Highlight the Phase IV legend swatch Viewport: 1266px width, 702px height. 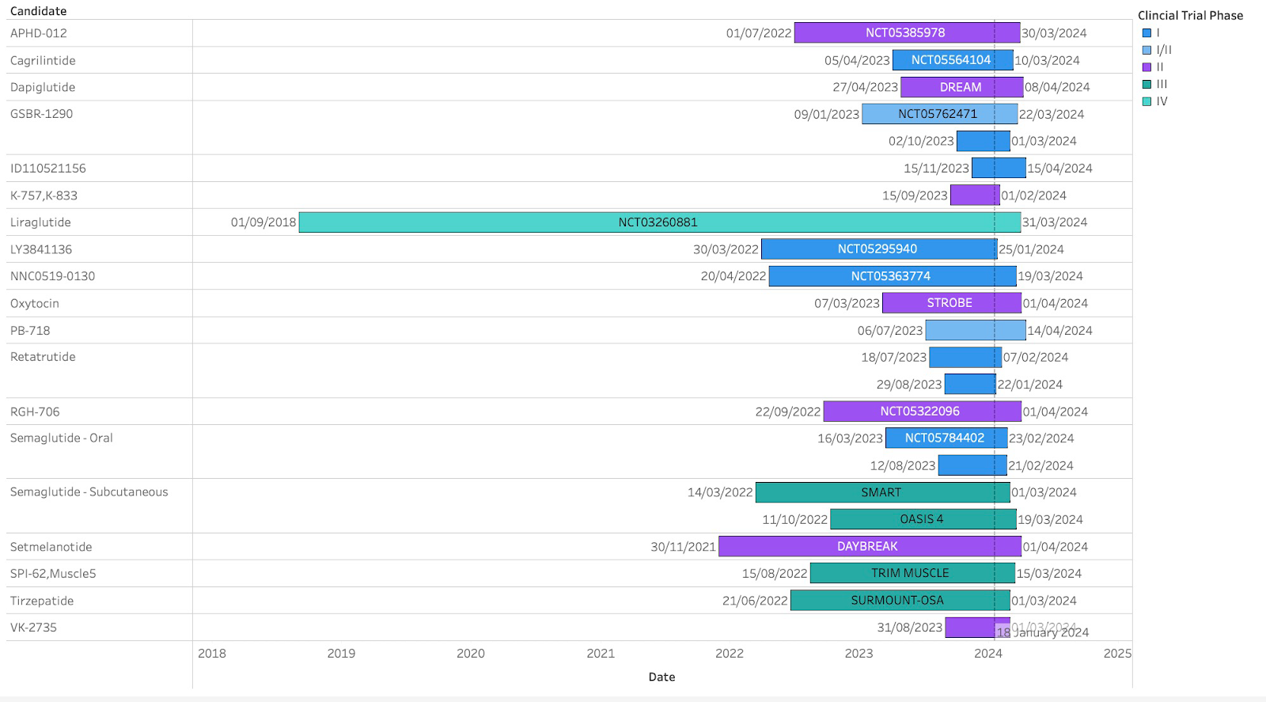[x=1147, y=101]
